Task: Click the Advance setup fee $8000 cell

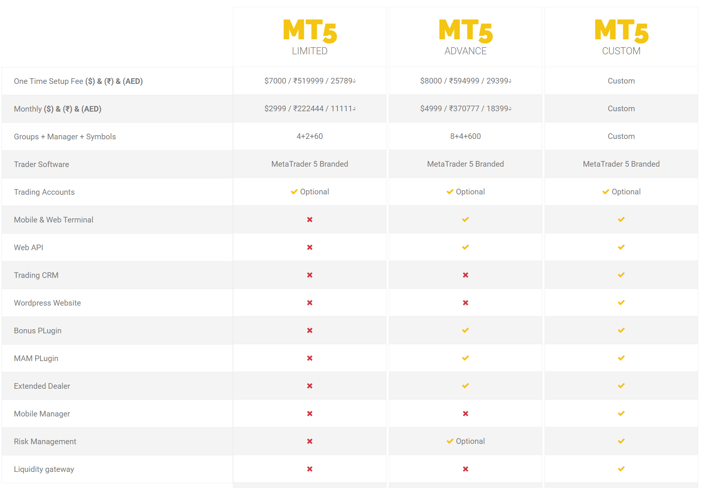Action: (x=466, y=81)
